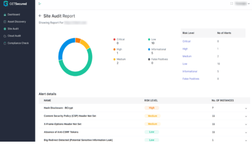
Task: Select Cloud Audit in the sidebar menu
Action: click(14, 36)
